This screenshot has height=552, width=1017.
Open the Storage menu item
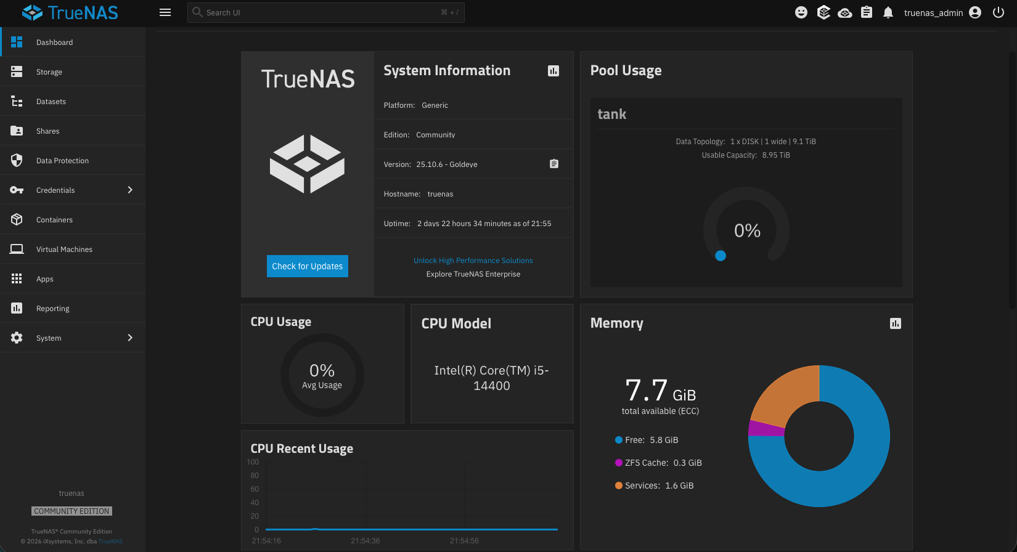[73, 71]
